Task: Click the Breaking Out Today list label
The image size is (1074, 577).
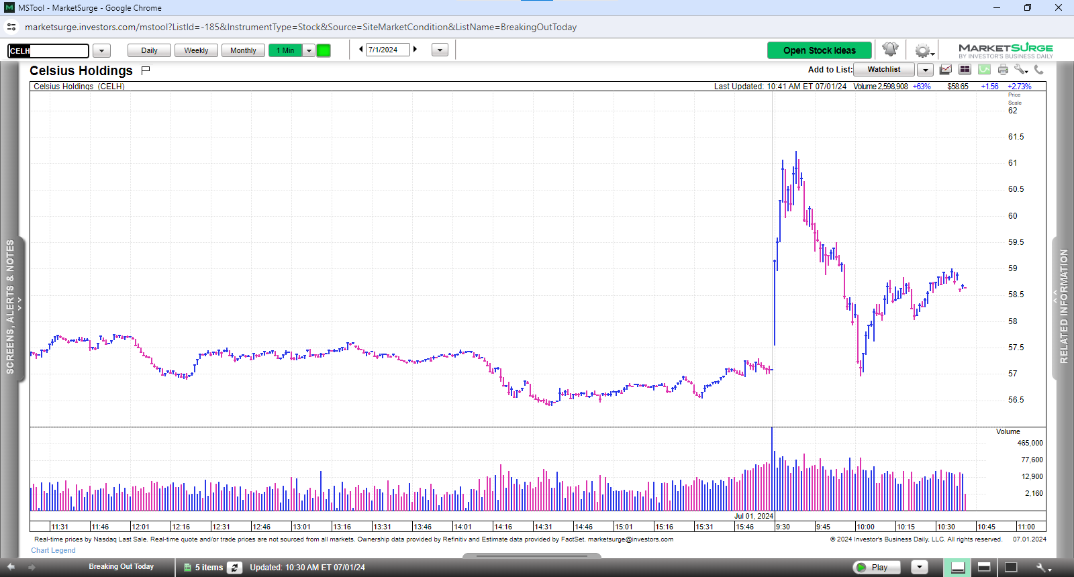Action: [x=121, y=567]
